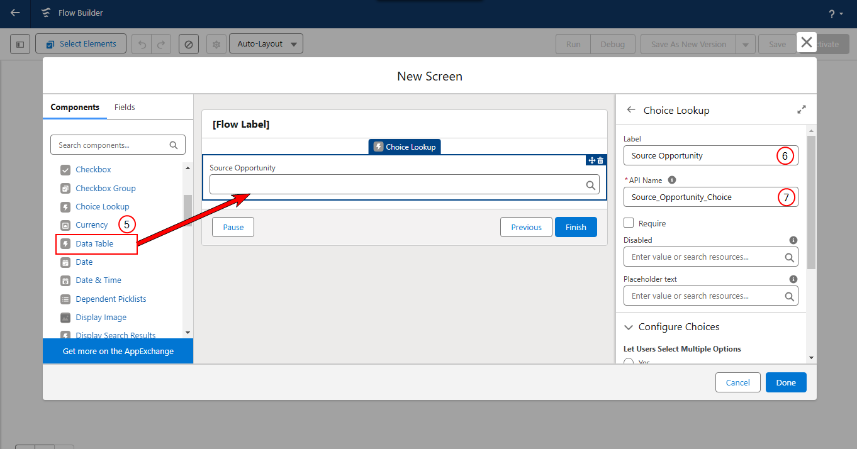
Task: Expand the properties panel with expand icon
Action: 802,109
